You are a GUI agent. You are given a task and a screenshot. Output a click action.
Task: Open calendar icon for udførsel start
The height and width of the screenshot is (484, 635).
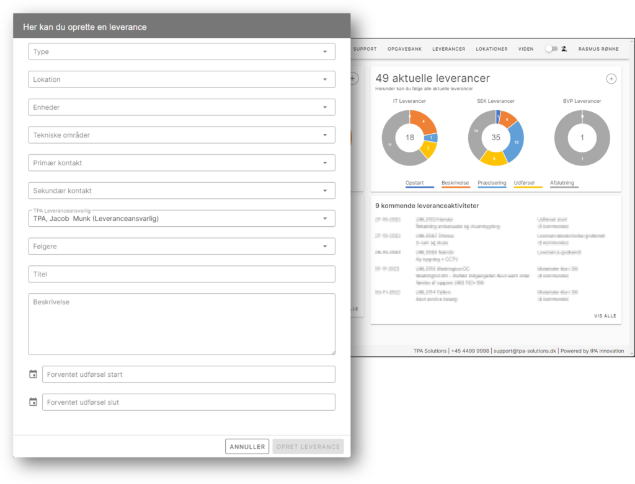click(x=33, y=374)
